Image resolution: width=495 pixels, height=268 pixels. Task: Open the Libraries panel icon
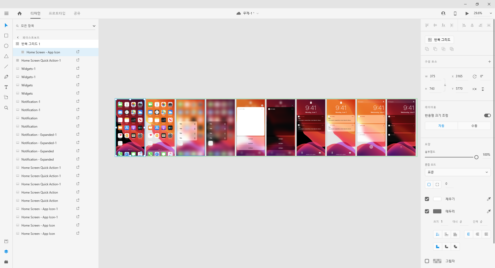coord(6,241)
